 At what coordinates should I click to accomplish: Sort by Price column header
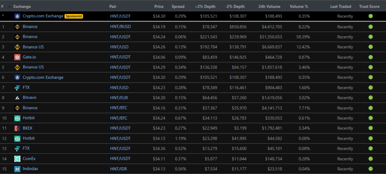(159, 7)
